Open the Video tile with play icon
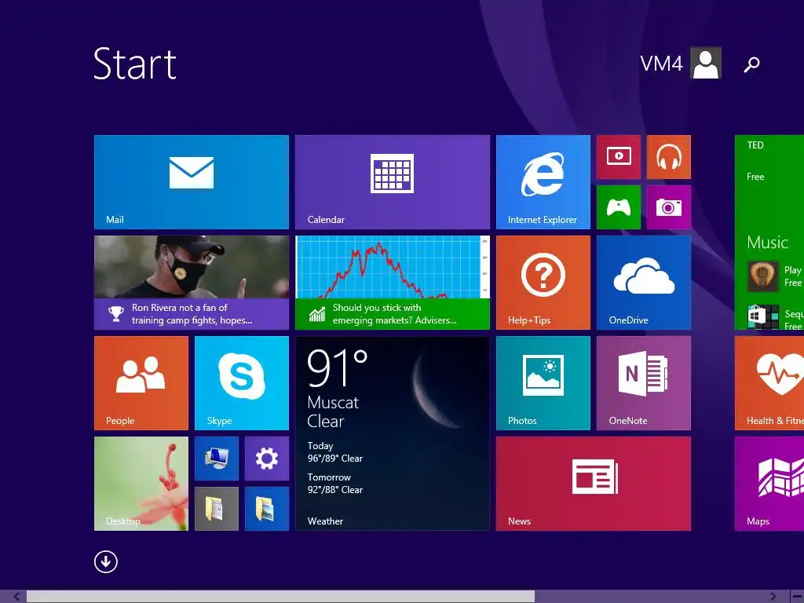The image size is (804, 603). 619,157
